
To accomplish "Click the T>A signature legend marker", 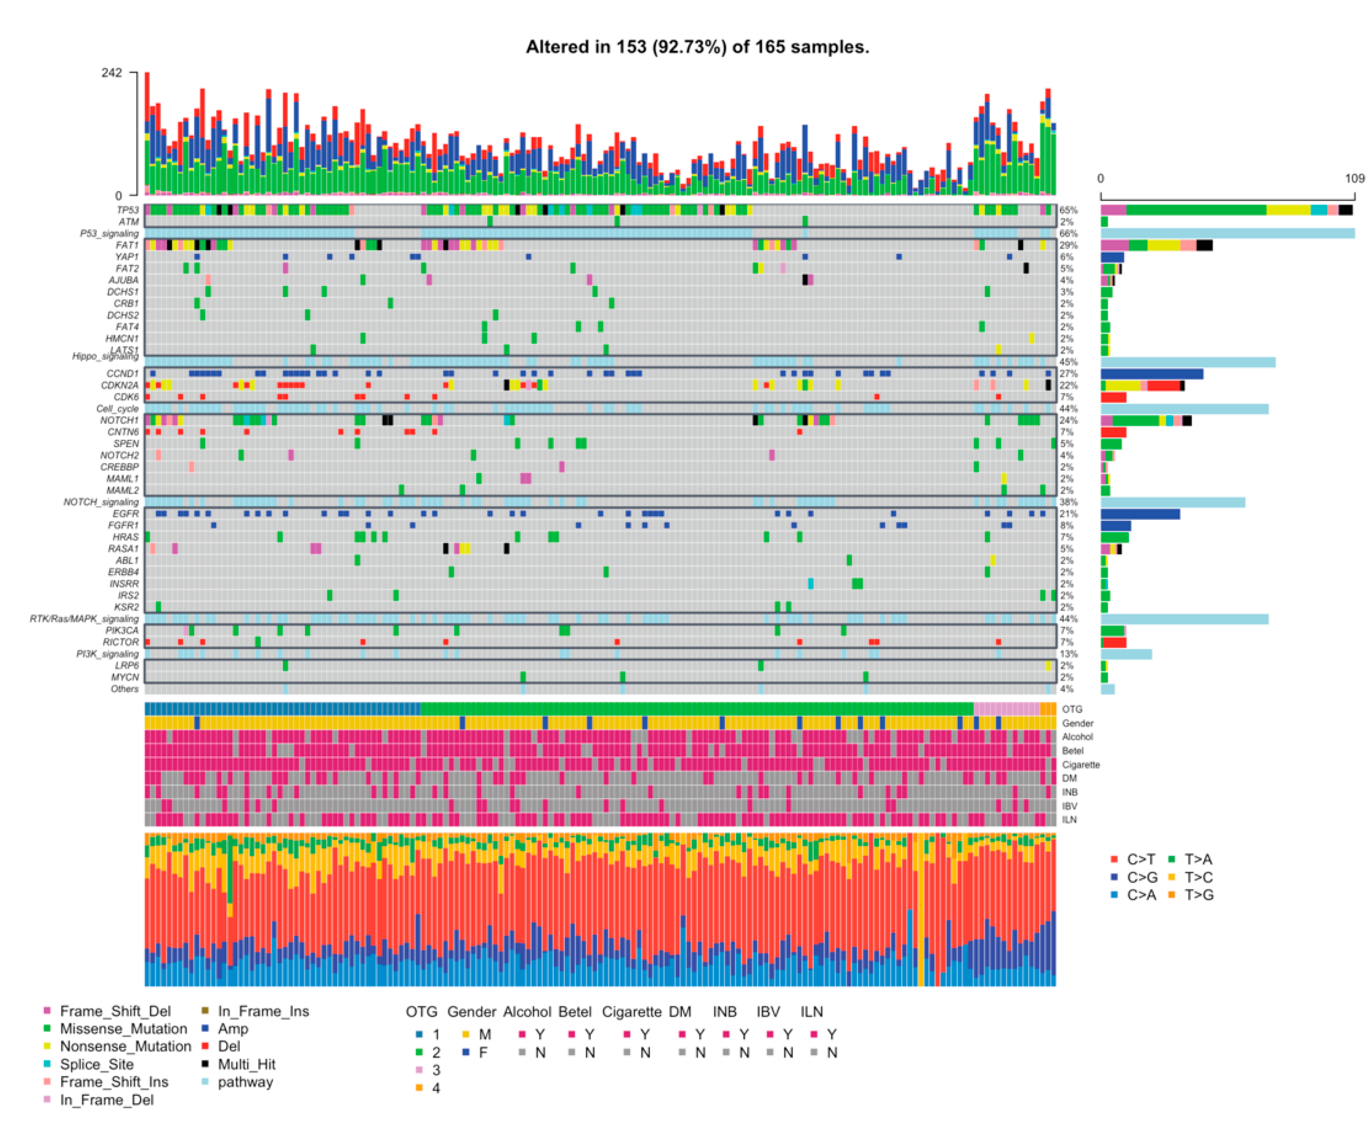I will (1172, 859).
